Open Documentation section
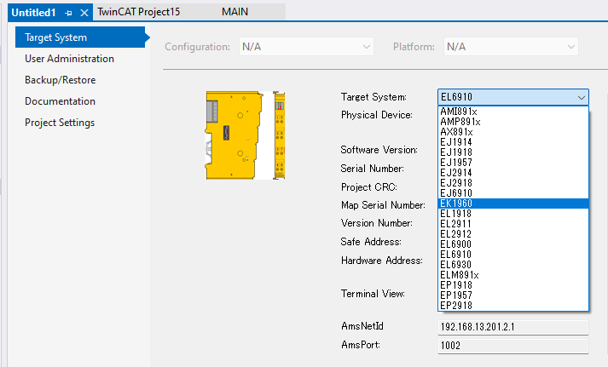Image resolution: width=608 pixels, height=367 pixels. [60, 101]
